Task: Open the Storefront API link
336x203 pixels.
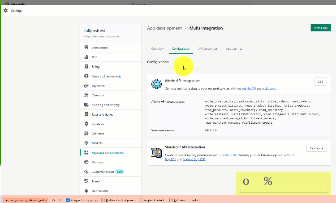Action: click(228, 155)
